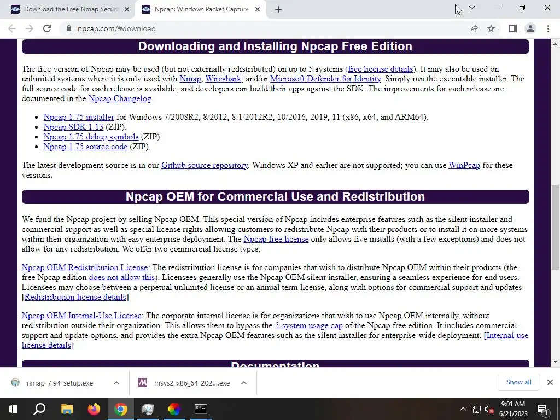This screenshot has width=560, height=420.
Task: Bookmark this page with the star
Action: 491,28
